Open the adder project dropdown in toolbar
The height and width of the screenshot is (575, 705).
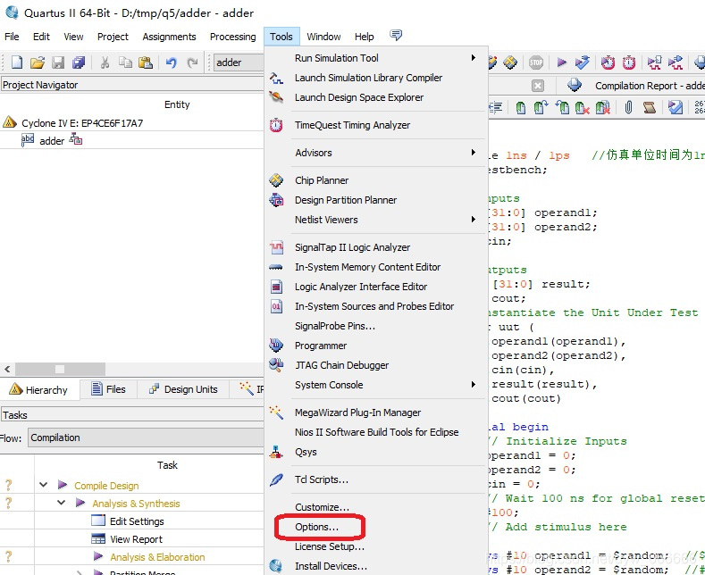click(239, 62)
